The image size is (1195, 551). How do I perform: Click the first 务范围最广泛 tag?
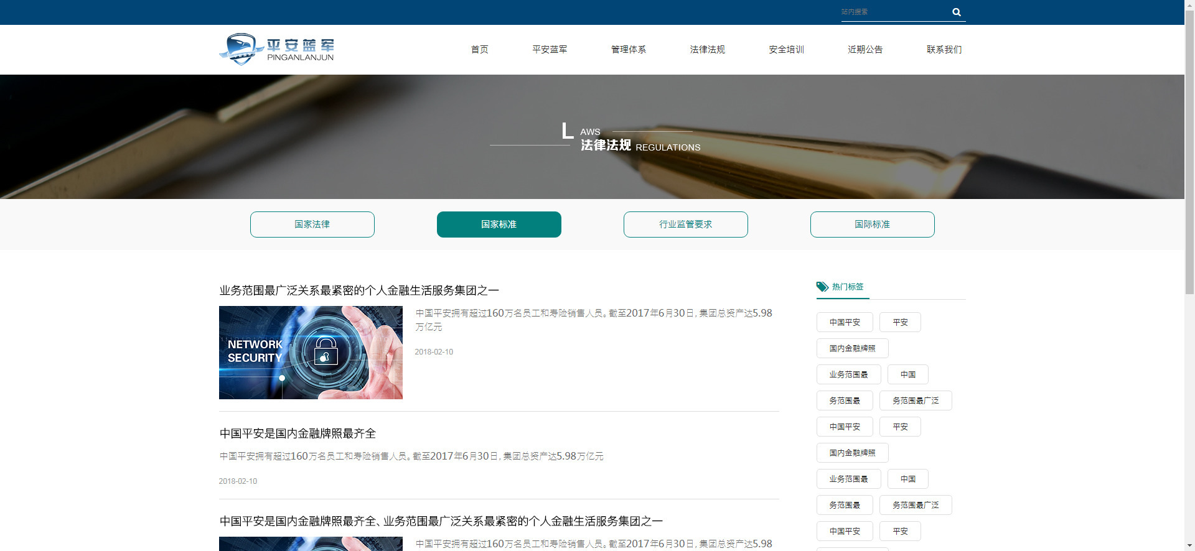point(916,401)
